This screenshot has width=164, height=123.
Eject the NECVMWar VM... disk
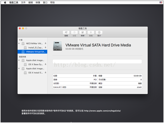[x=46, y=43]
